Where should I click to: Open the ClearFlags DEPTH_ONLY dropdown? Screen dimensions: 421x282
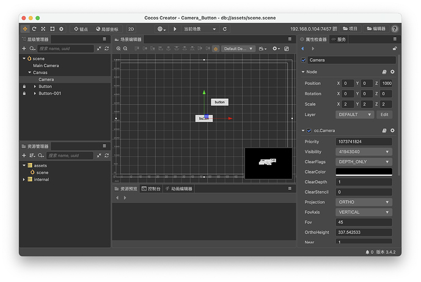point(364,162)
